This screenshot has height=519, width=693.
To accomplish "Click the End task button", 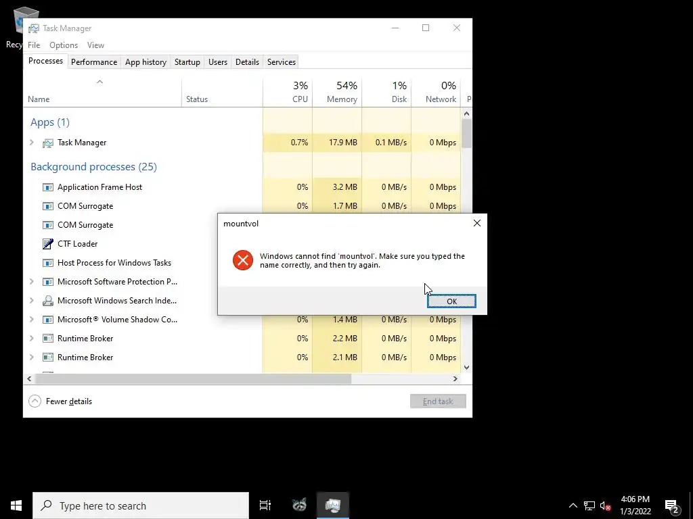I will pos(438,401).
